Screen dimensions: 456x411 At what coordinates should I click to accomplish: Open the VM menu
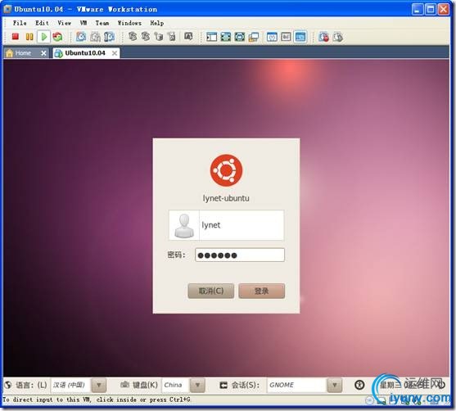coord(84,23)
